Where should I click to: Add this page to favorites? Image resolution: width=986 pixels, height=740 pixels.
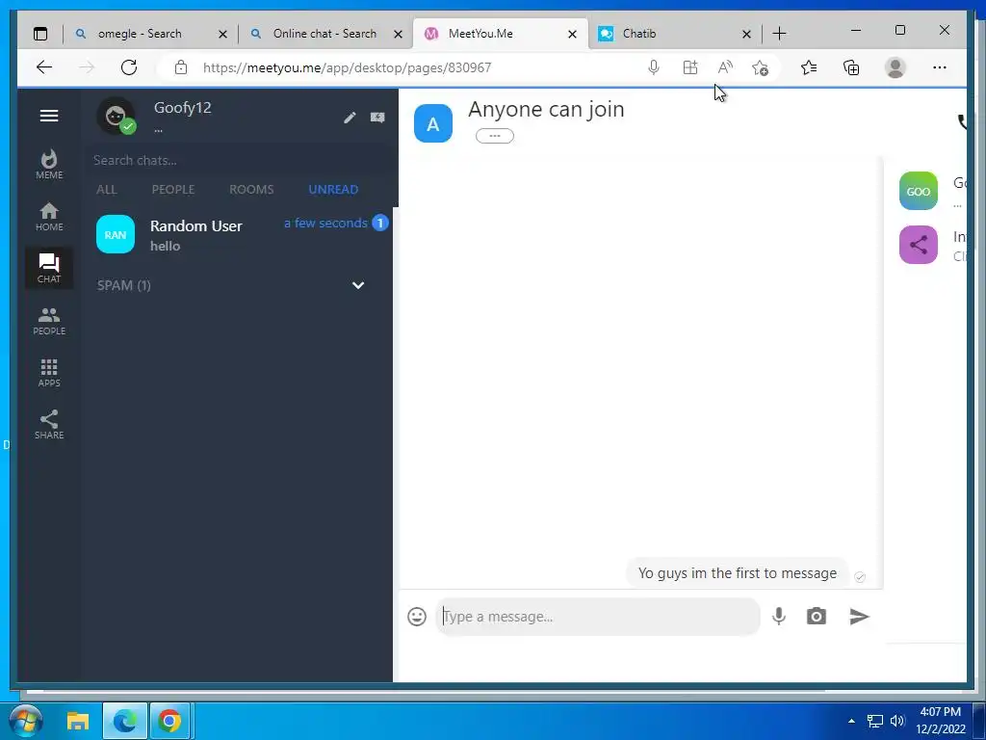coord(761,67)
